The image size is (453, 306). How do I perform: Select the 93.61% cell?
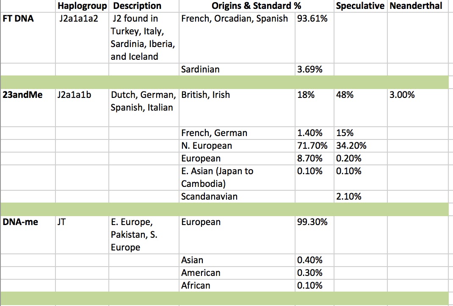tap(312, 19)
